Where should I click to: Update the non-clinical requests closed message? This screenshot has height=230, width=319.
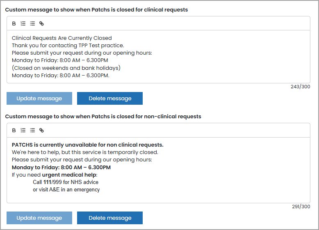click(39, 218)
